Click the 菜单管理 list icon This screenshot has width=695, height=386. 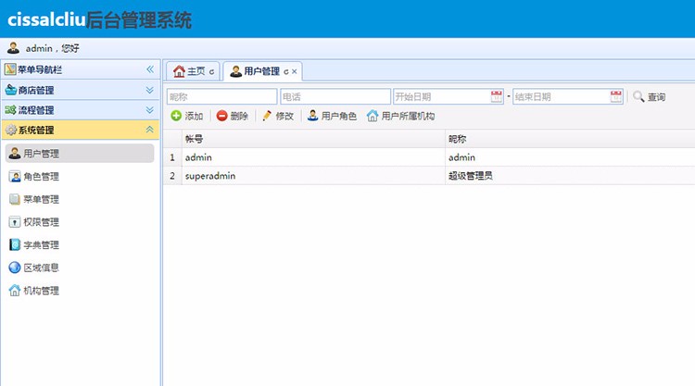(x=15, y=199)
